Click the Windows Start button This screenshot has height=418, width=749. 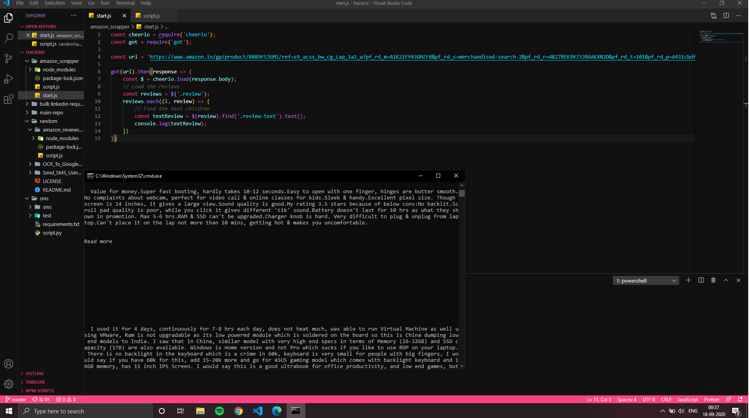9,411
